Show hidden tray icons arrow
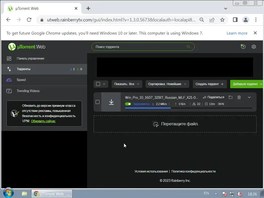 pyautogui.click(x=216, y=194)
